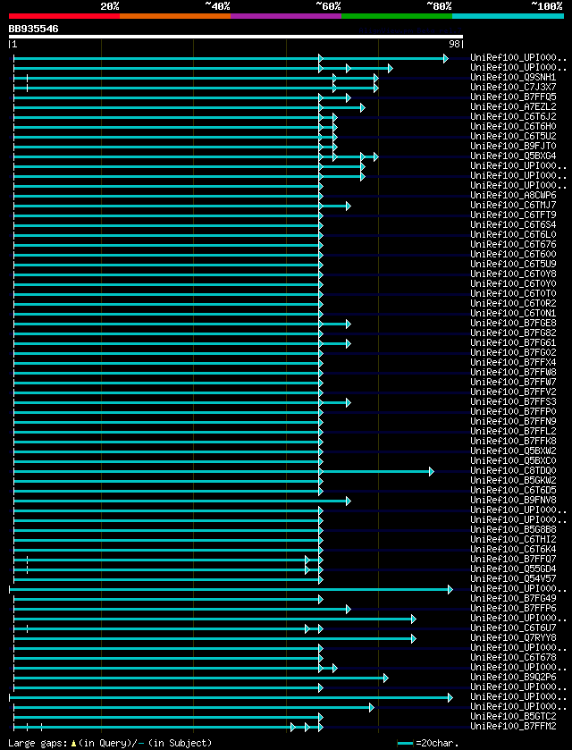Open hit UniRef100_C6T6J2
572x750 pixels.
click(x=513, y=117)
